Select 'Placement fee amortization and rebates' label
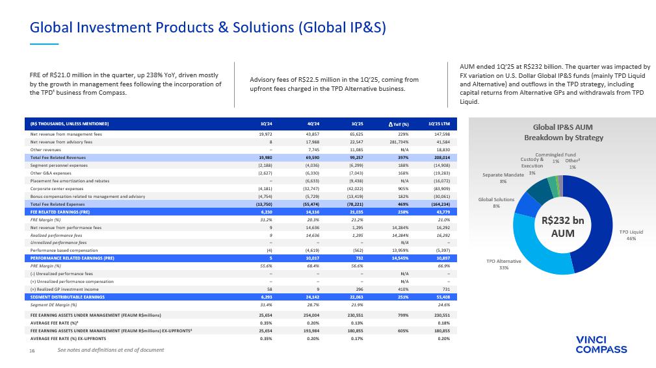 [70, 181]
